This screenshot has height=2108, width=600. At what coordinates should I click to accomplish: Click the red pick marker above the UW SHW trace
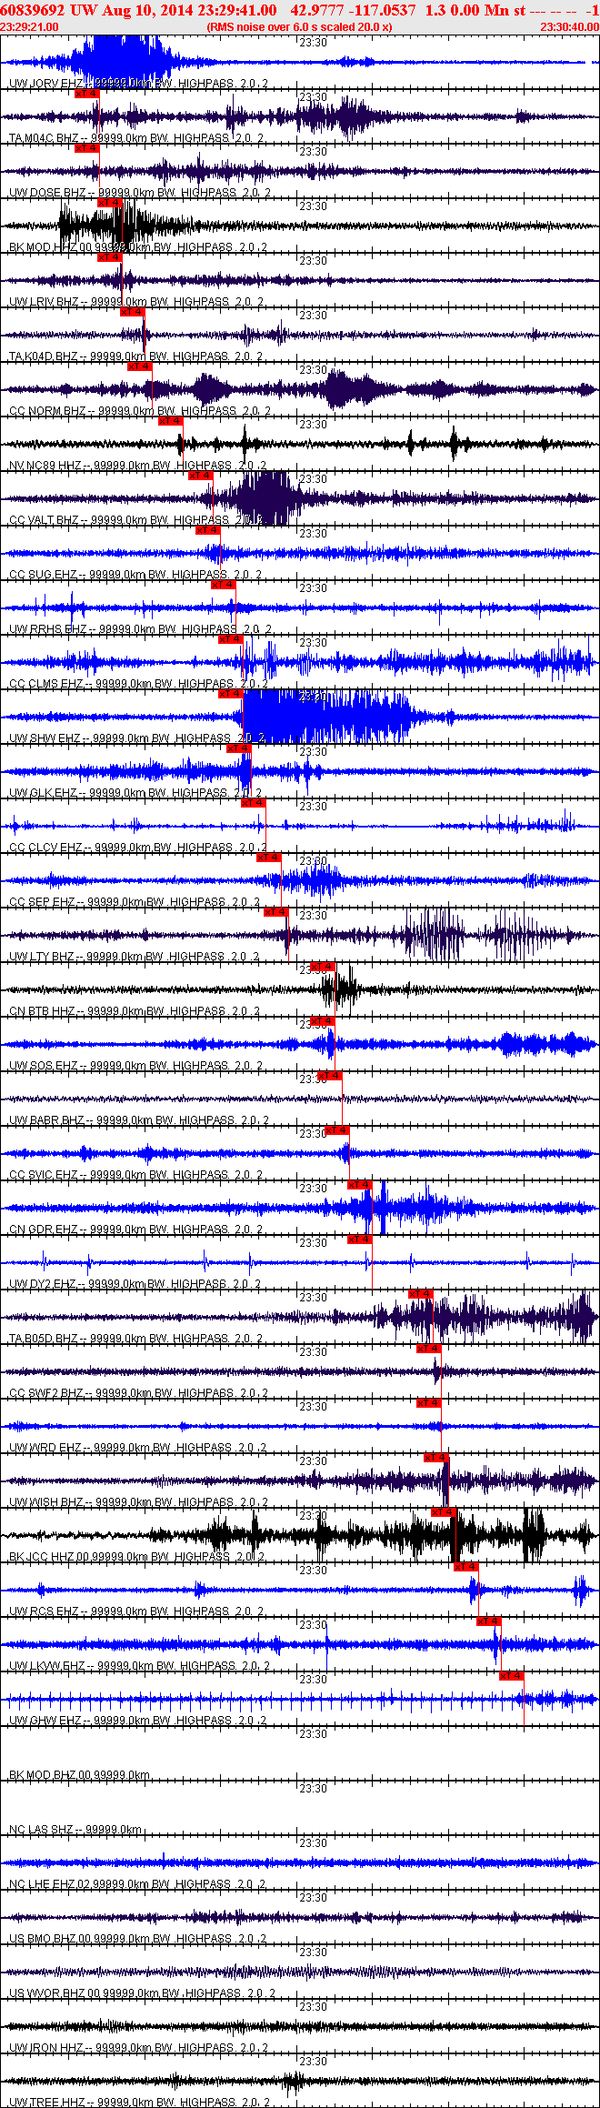point(231,694)
